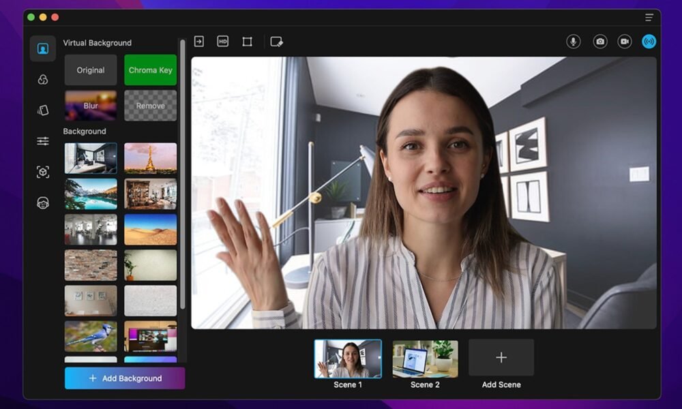Viewport: 682px width, 409px height.
Task: Click the avatar face mask sidebar icon
Action: pyautogui.click(x=43, y=202)
